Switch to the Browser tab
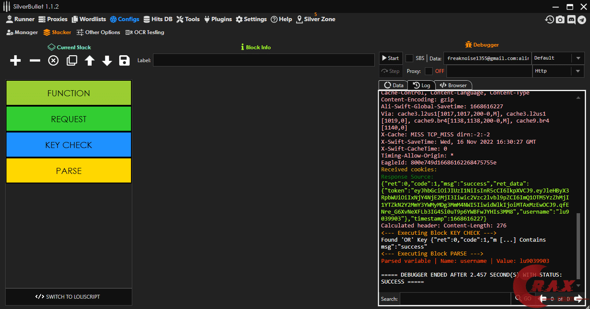The image size is (590, 309). [x=453, y=85]
